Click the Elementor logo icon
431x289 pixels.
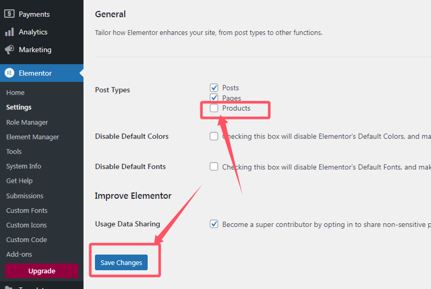click(x=9, y=73)
